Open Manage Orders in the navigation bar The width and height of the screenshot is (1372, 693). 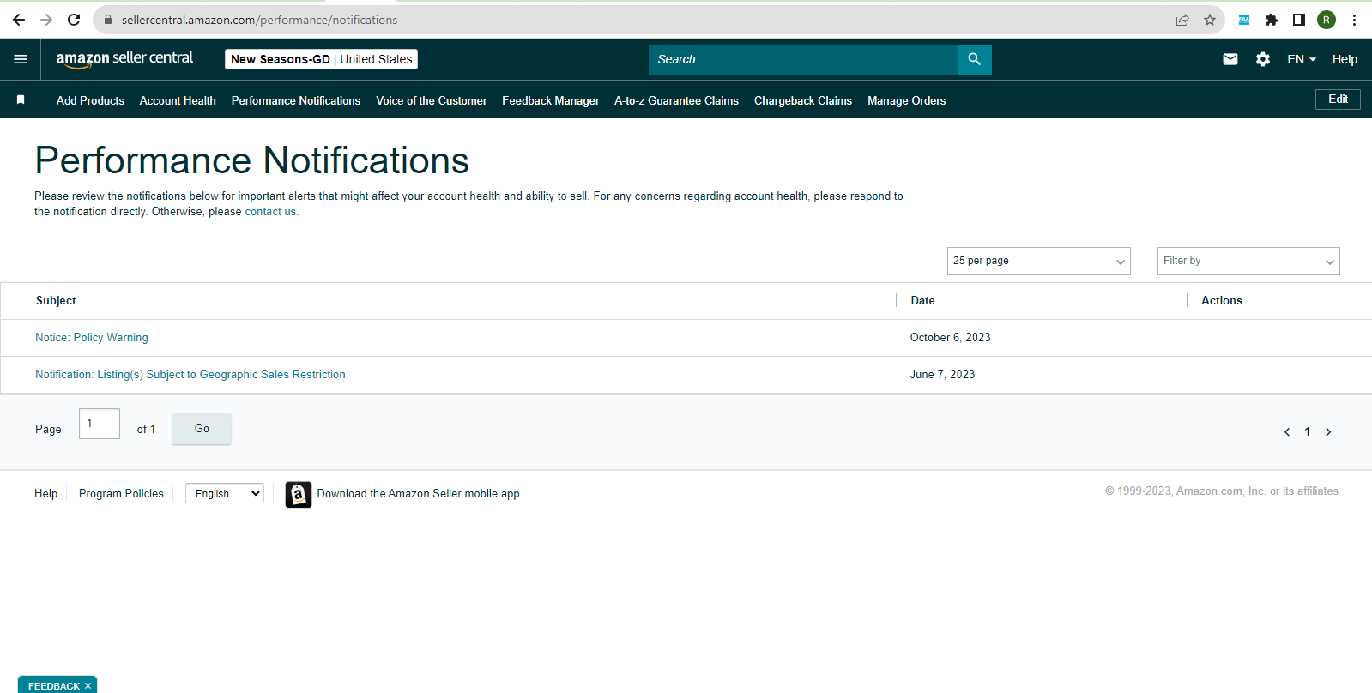pos(907,100)
